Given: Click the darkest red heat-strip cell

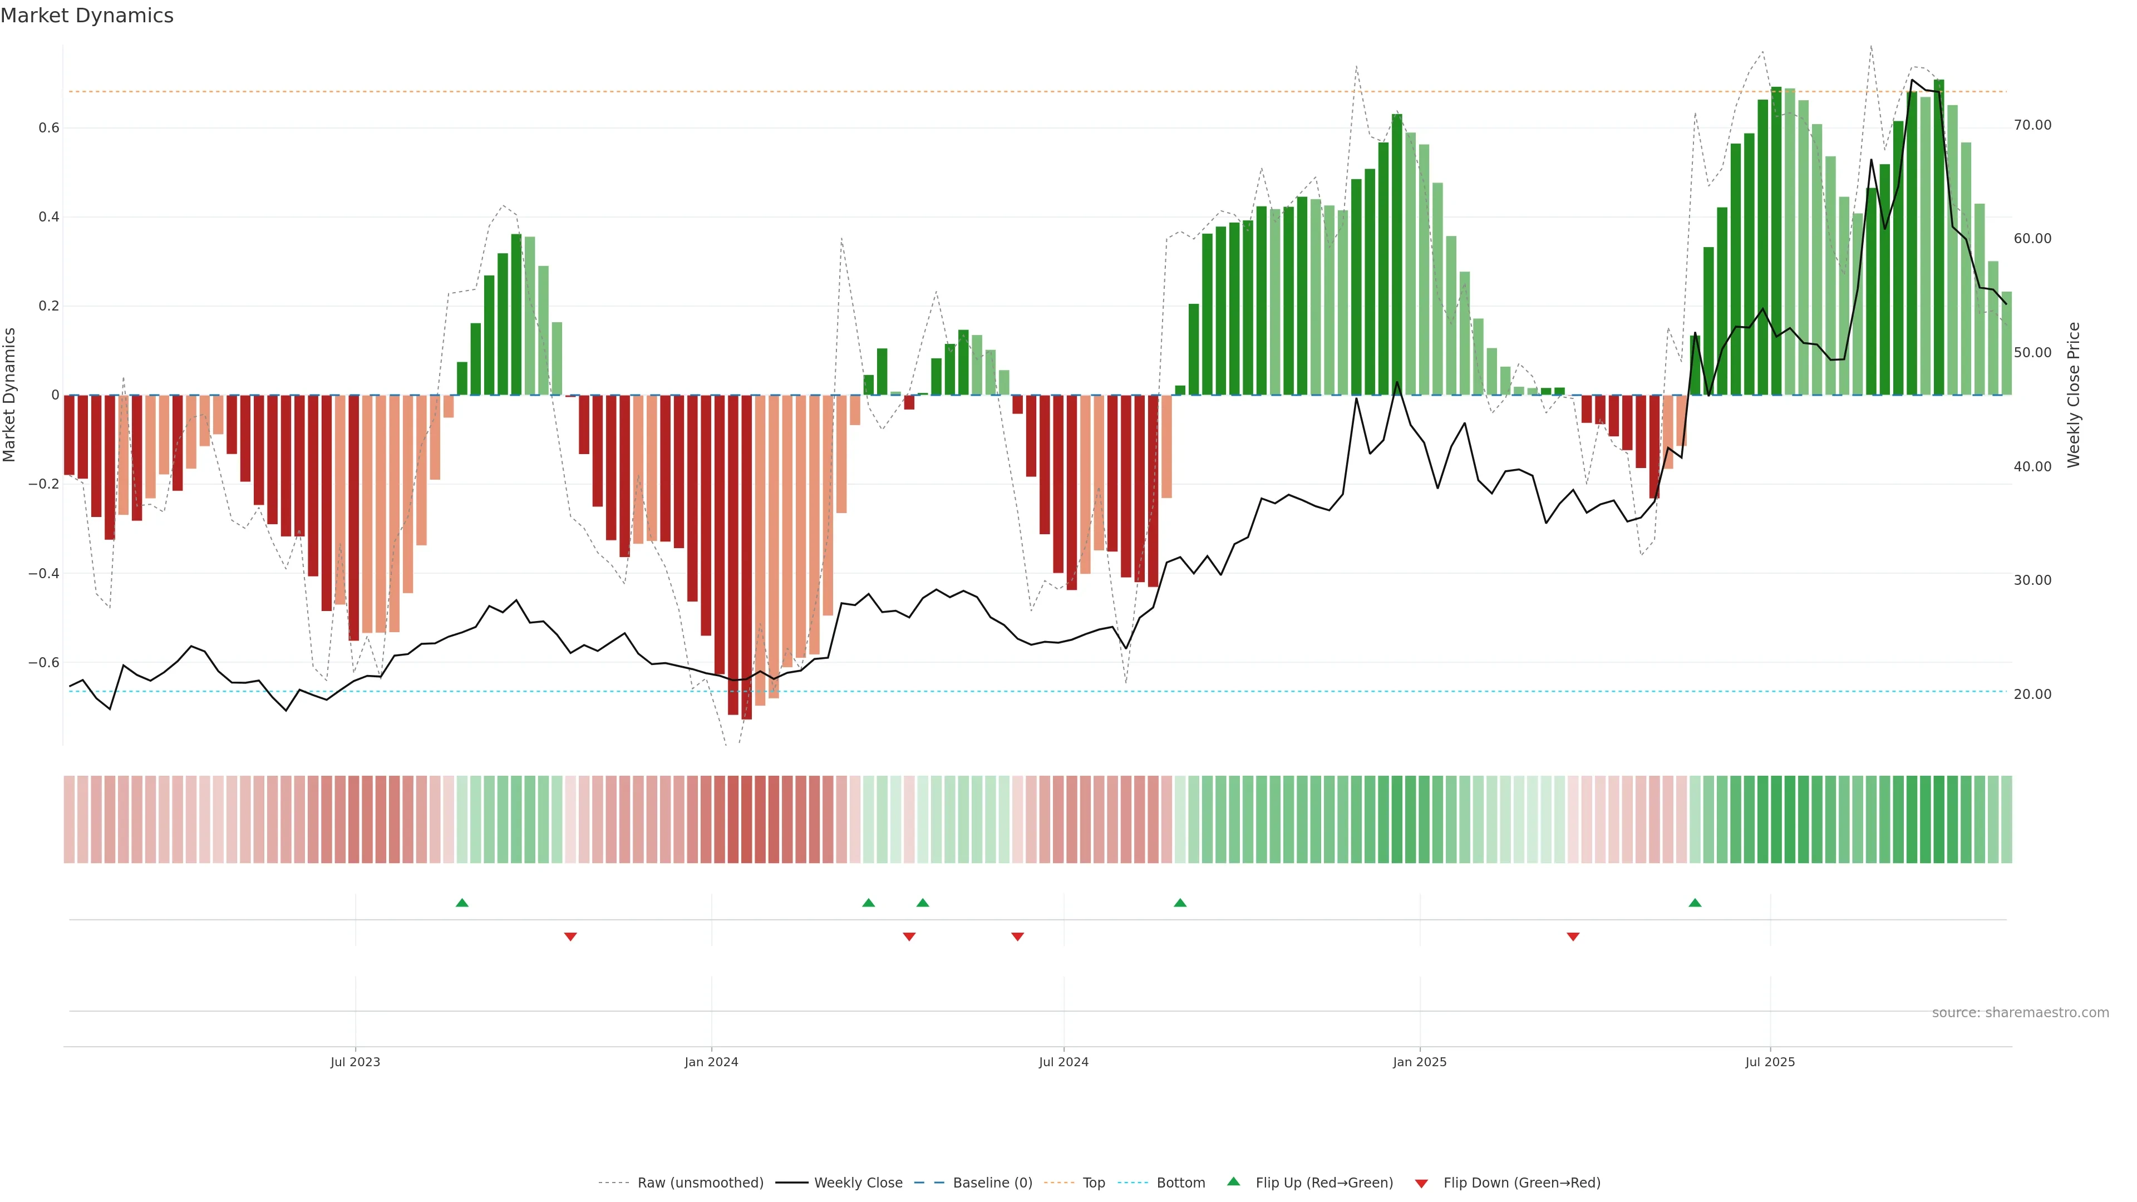Looking at the screenshot, I should tap(747, 819).
